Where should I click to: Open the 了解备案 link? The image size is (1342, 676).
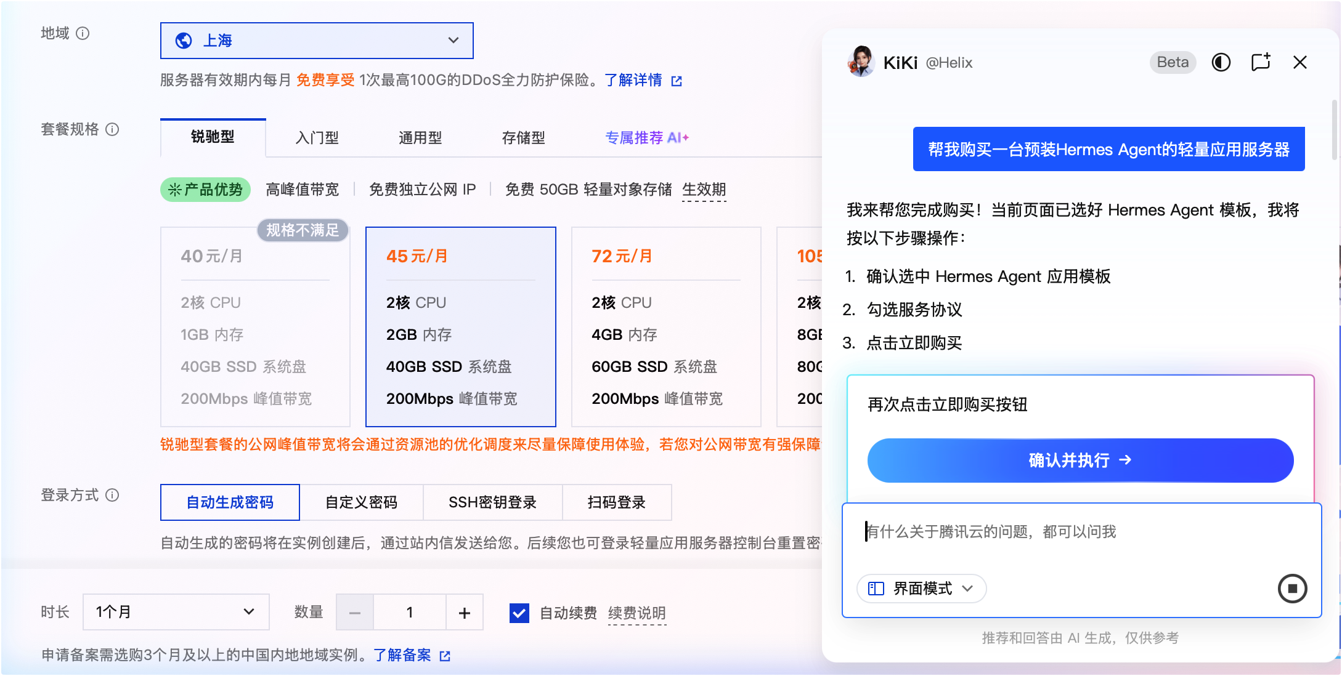(404, 655)
